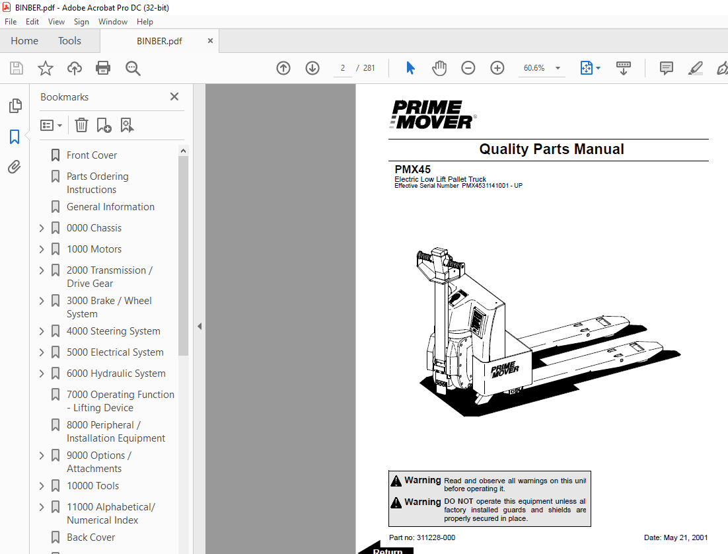This screenshot has width=728, height=554.
Task: Open the Window menu
Action: (x=113, y=22)
